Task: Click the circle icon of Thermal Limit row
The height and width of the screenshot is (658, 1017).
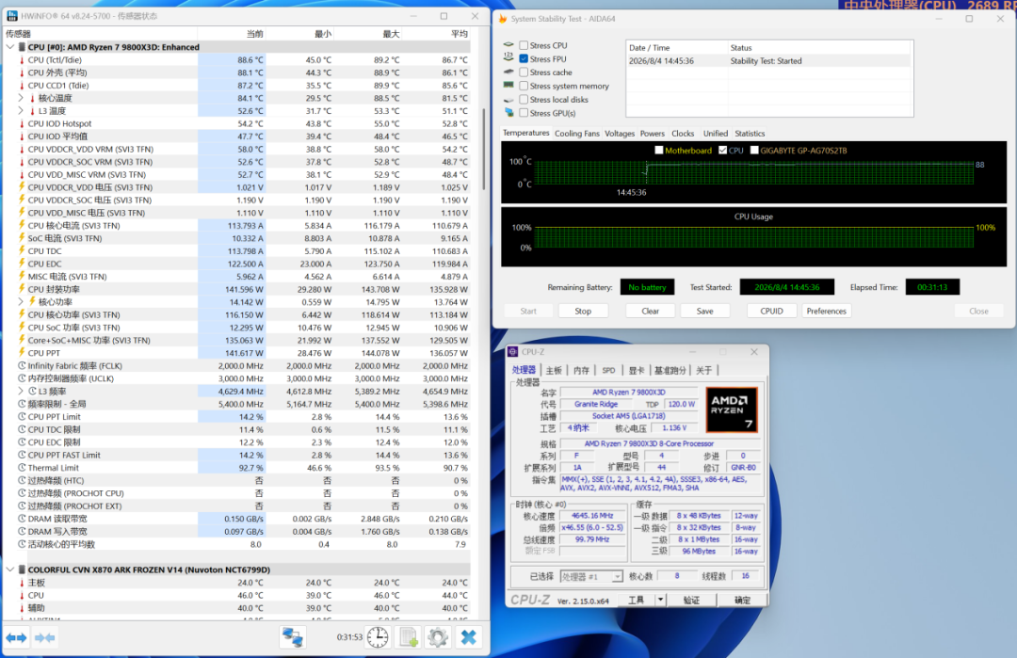Action: pyautogui.click(x=22, y=468)
